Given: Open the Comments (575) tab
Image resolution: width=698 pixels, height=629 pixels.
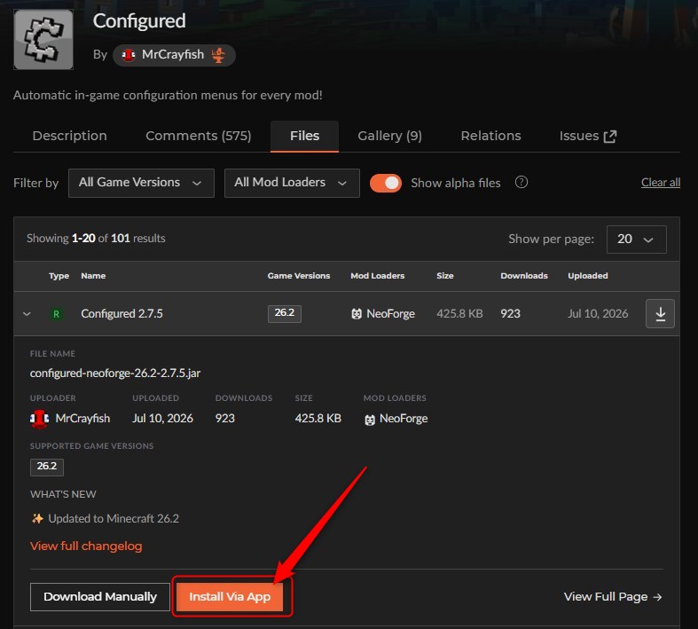Looking at the screenshot, I should pyautogui.click(x=199, y=136).
